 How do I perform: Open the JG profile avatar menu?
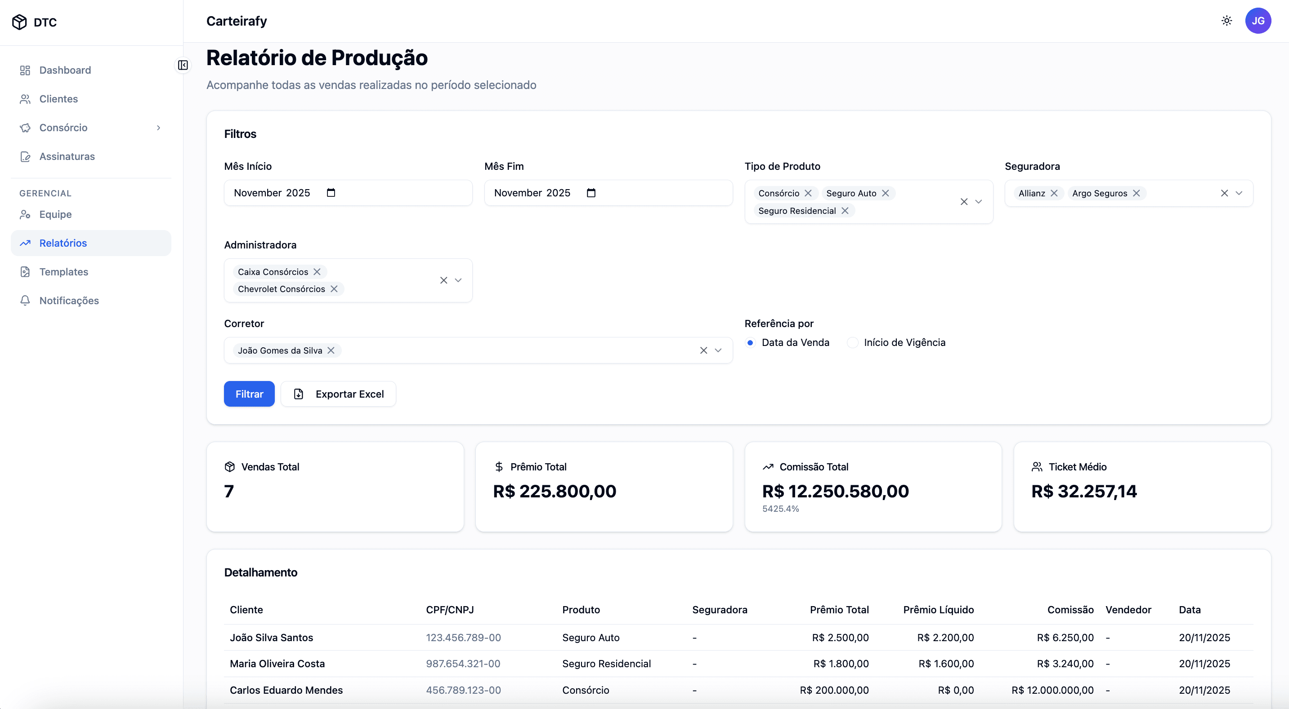1258,21
